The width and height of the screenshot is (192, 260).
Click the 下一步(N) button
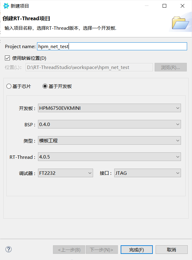pyautogui.click(x=102, y=249)
